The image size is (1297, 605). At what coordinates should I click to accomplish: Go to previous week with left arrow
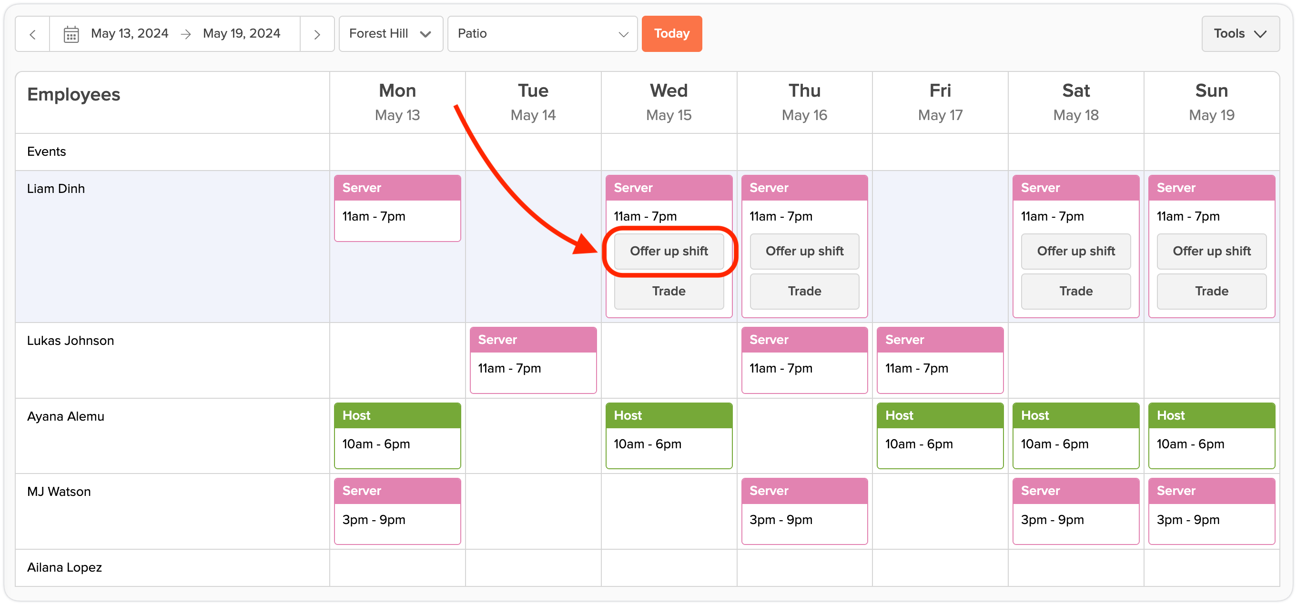tap(33, 34)
